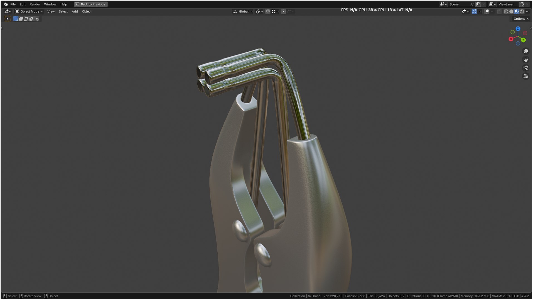Image resolution: width=533 pixels, height=300 pixels.
Task: Choose Intersect selection mode icon
Action: [x=37, y=19]
